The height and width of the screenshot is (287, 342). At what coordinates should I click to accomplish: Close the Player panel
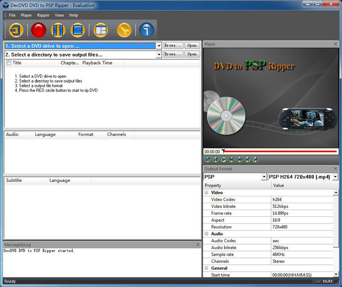[x=336, y=44]
